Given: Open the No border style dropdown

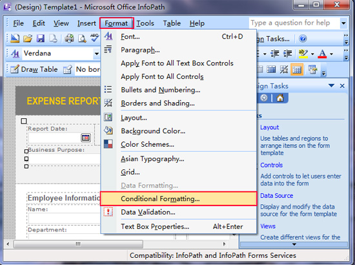Looking at the screenshot, I should pos(88,69).
